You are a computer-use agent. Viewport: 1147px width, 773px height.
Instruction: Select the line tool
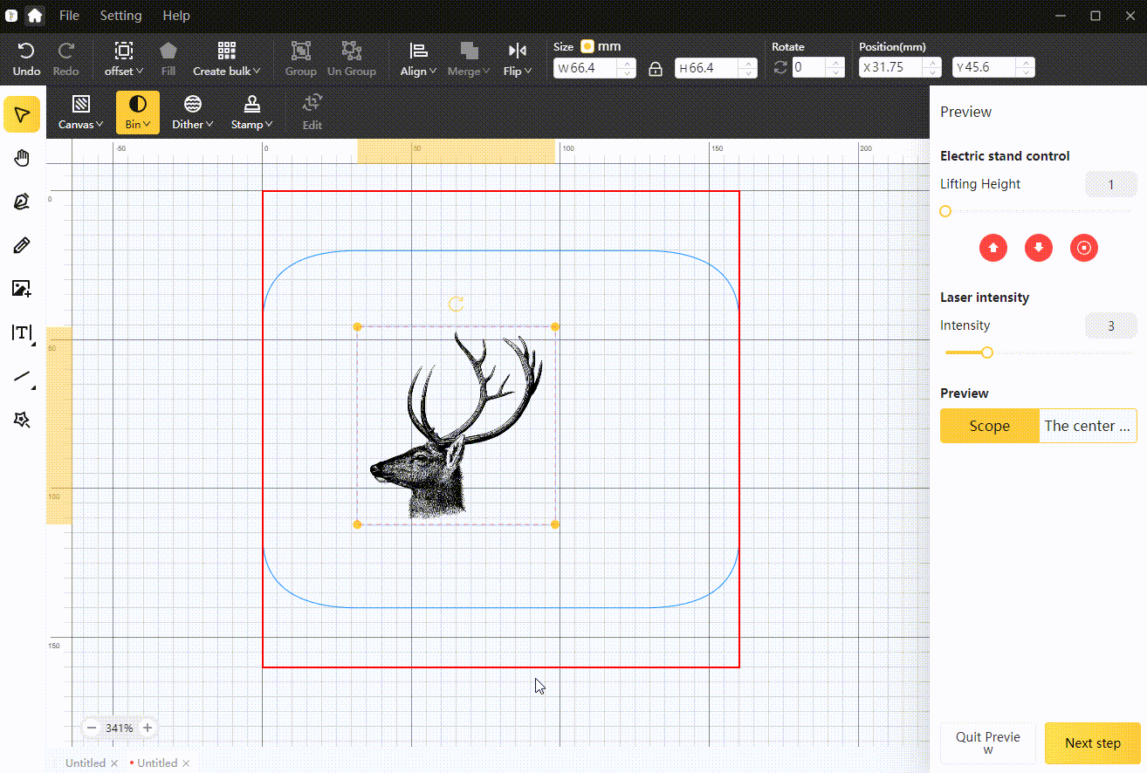[22, 377]
